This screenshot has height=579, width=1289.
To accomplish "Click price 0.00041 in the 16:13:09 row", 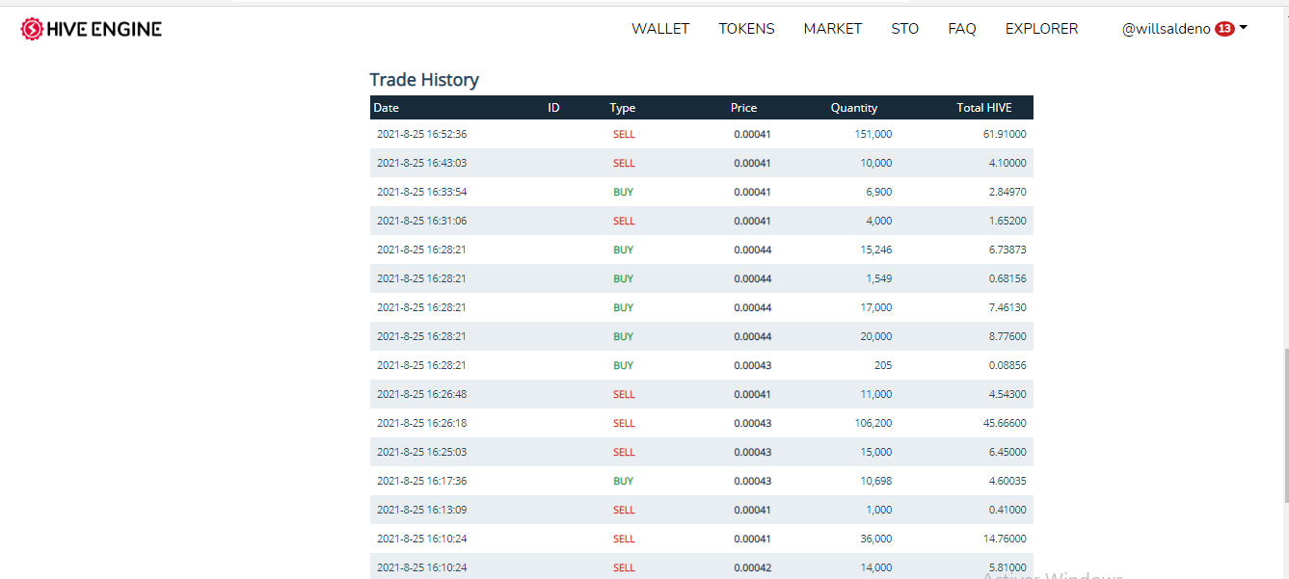I will 752,510.
